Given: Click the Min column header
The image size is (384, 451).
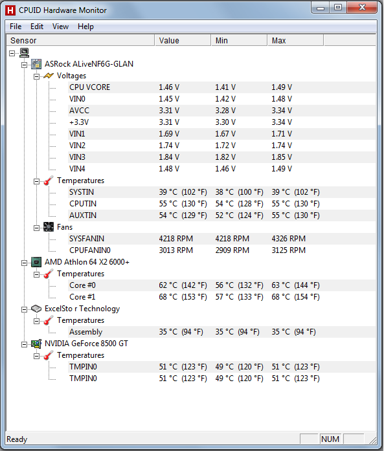Looking at the screenshot, I should pyautogui.click(x=239, y=41).
